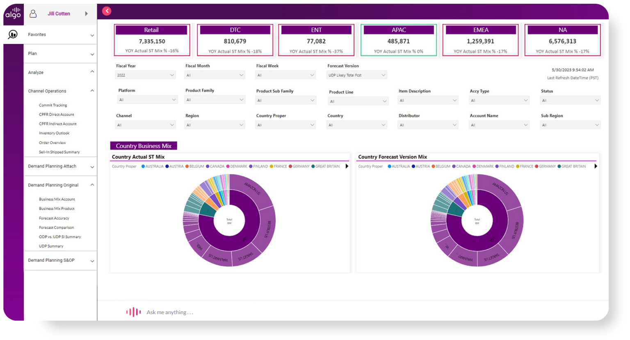Click the legend scroll arrow on Country Actual ST Mix
This screenshot has height=340, width=630.
pyautogui.click(x=347, y=166)
